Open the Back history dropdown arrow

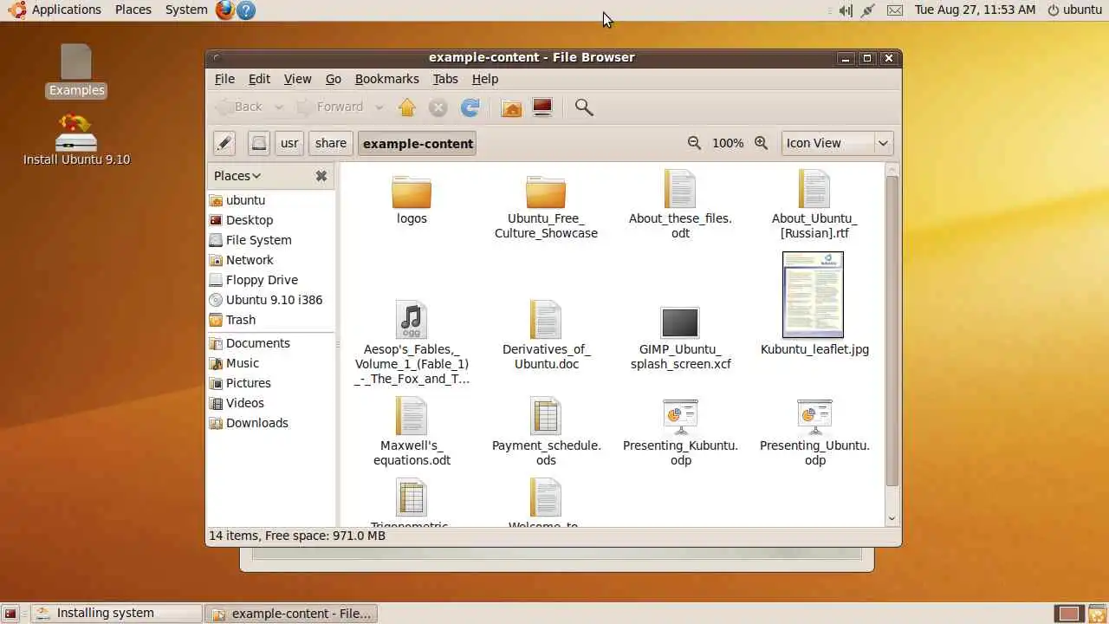(279, 107)
